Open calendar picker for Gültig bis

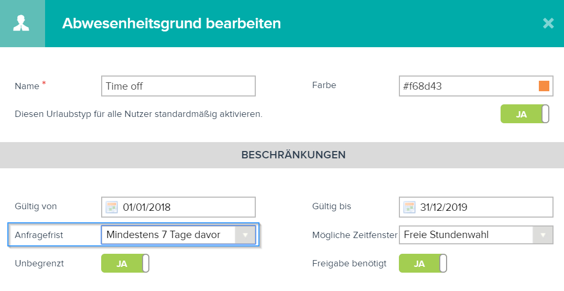tap(409, 207)
